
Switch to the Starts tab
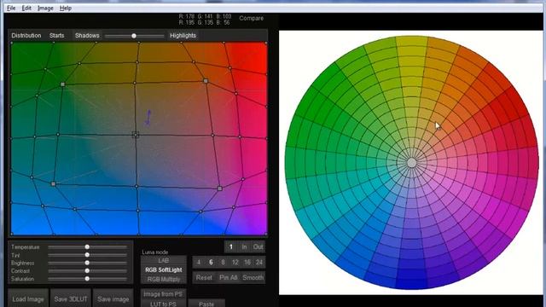57,36
